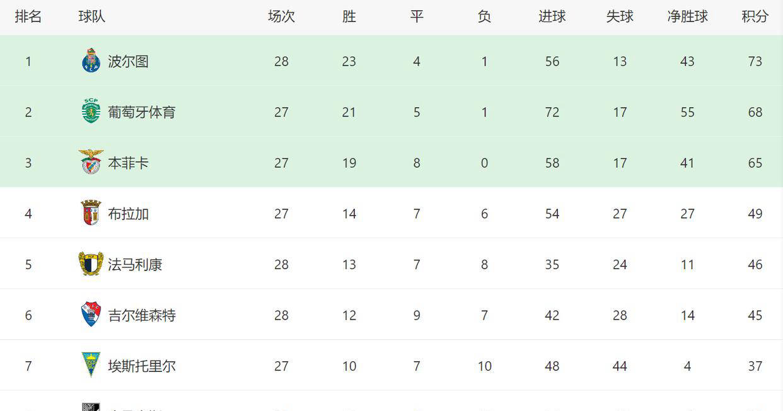Open the 葡萄牙体育 team link
The height and width of the screenshot is (411, 783).
(x=141, y=112)
